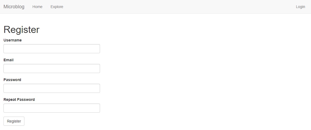Place cursor in text box under Username

coord(52,49)
